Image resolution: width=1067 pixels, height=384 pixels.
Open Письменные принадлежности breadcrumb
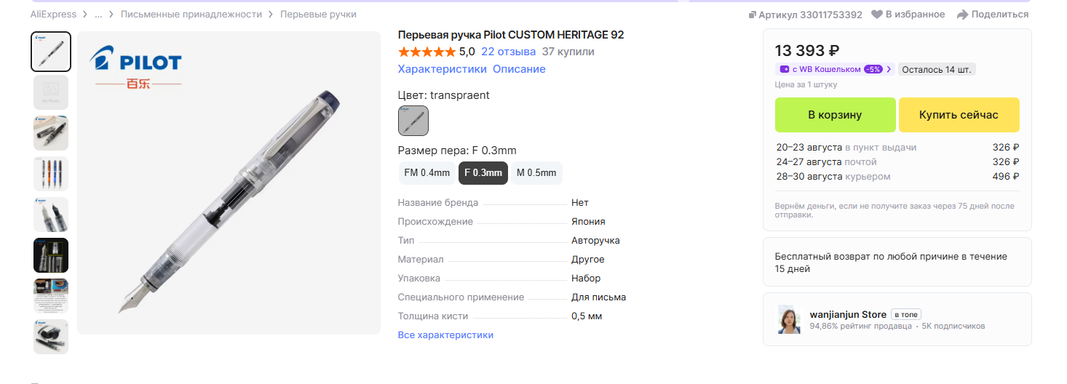pos(191,14)
